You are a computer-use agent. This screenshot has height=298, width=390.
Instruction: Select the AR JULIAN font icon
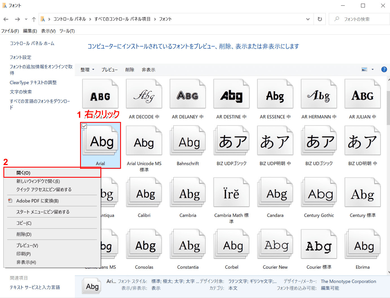[x=363, y=94]
